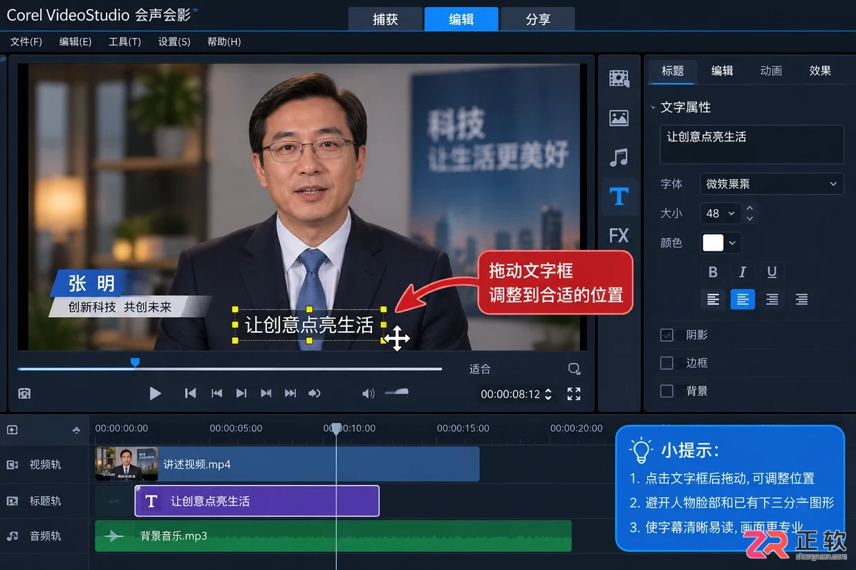Image resolution: width=856 pixels, height=570 pixels.
Task: Open the FX effects library
Action: (x=619, y=236)
